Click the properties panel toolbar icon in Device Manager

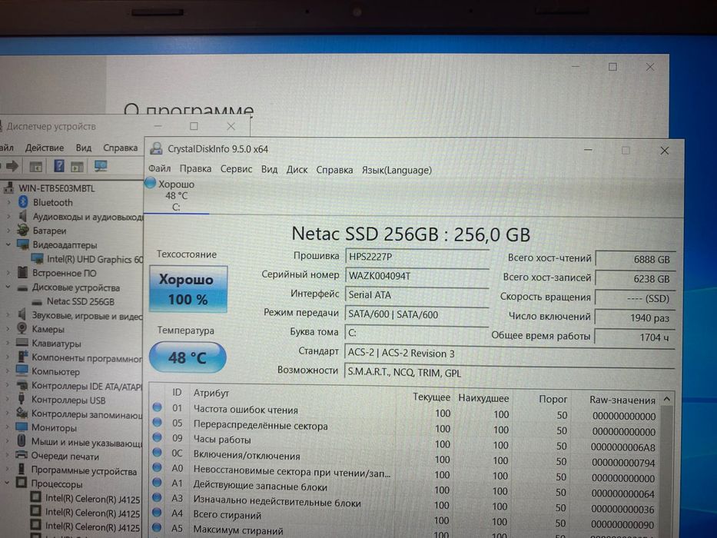pyautogui.click(x=77, y=167)
